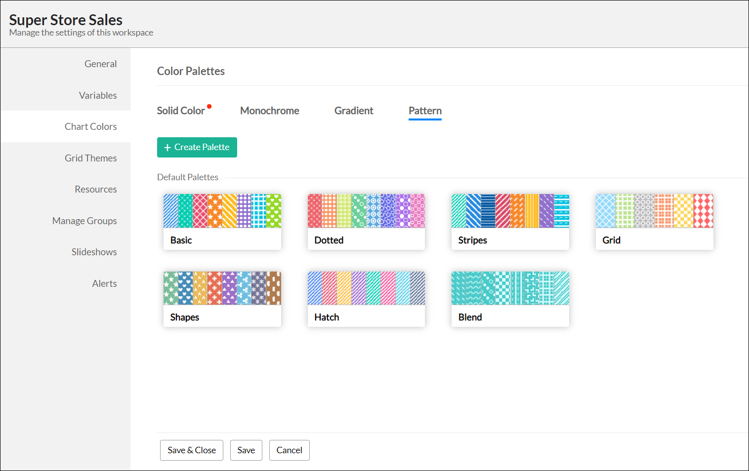Select the Shapes pattern palette
The image size is (749, 471).
[x=222, y=298]
